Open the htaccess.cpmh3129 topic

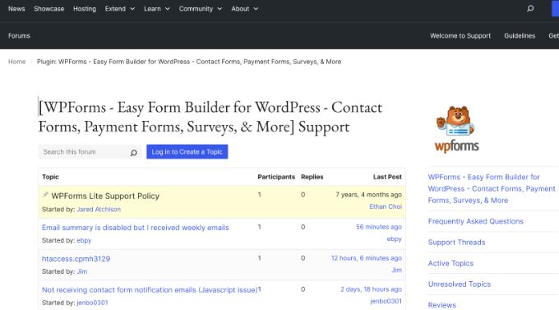(76, 259)
